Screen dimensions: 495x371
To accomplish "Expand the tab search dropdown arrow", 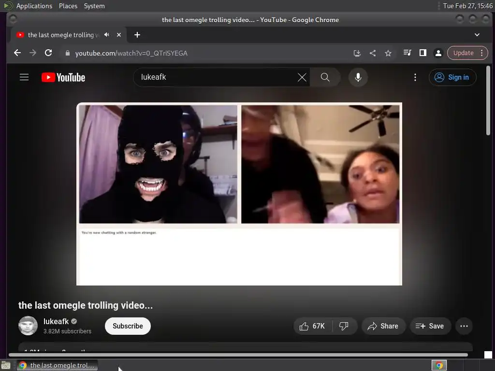I will click(x=477, y=35).
